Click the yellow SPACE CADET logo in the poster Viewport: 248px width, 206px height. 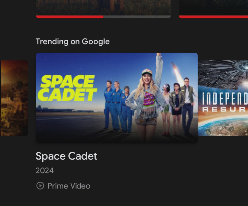point(67,88)
